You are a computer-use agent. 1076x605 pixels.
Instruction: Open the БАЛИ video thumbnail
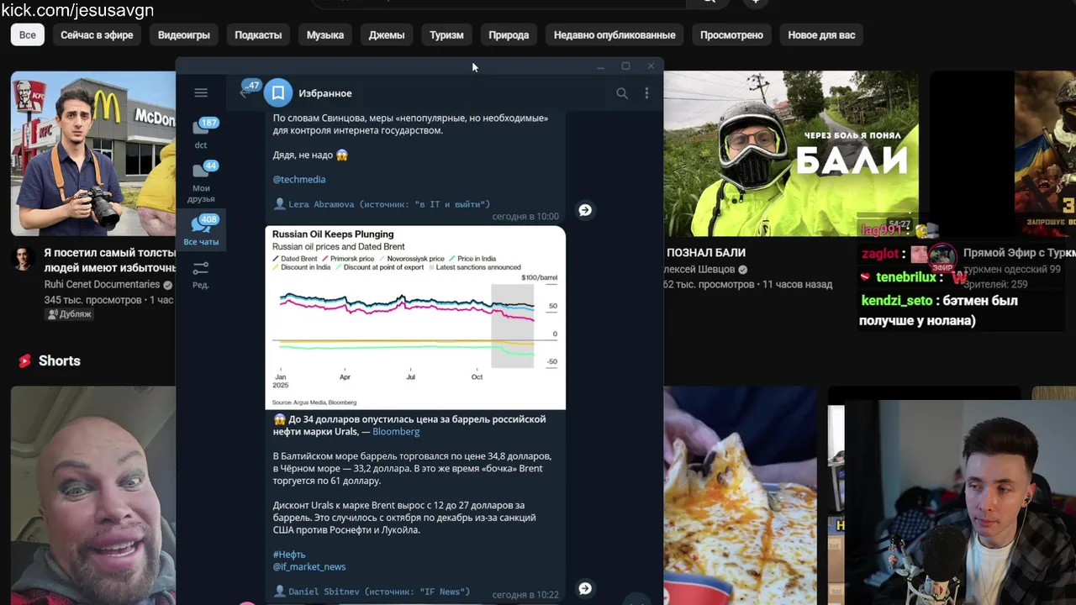click(x=790, y=153)
